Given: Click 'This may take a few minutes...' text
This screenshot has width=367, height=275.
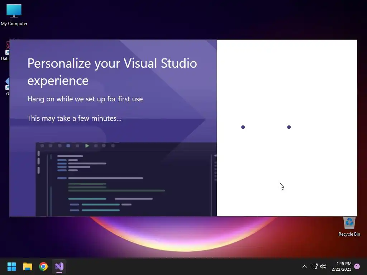Looking at the screenshot, I should pyautogui.click(x=75, y=118).
